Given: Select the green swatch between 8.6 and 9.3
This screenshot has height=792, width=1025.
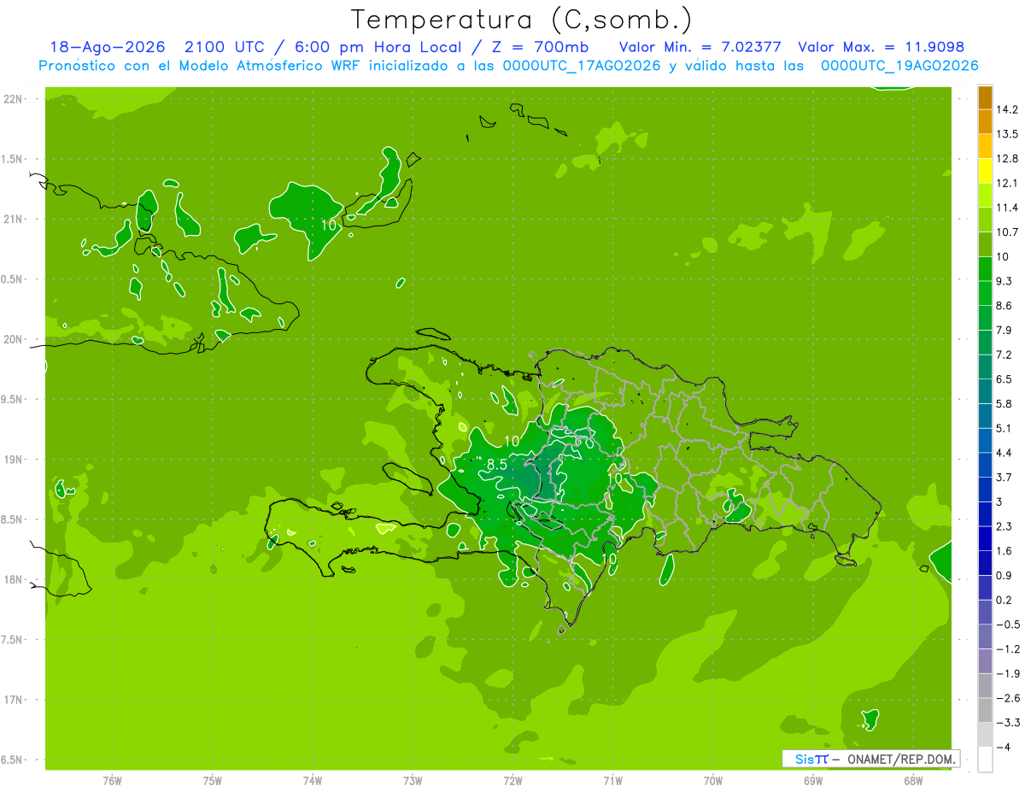Looking at the screenshot, I should 985,293.
